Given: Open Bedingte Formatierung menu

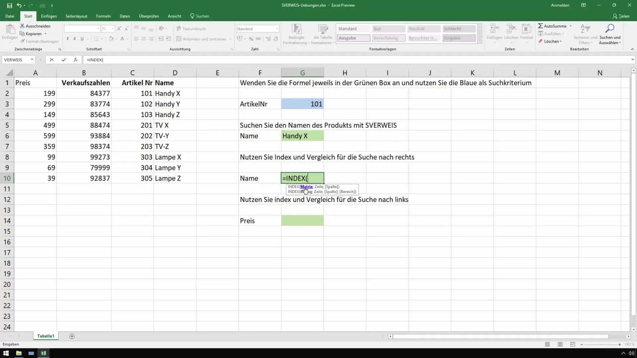Looking at the screenshot, I should [296, 34].
